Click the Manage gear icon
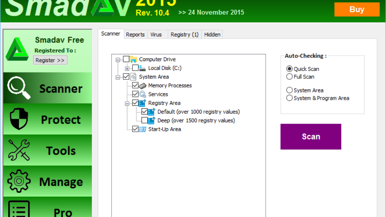 point(19,181)
